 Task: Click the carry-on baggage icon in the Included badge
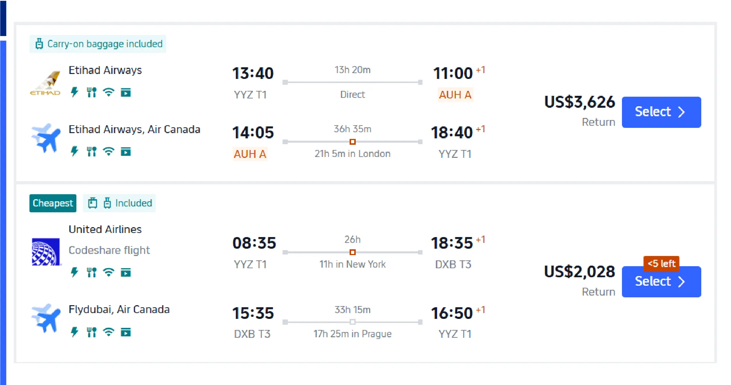(107, 203)
